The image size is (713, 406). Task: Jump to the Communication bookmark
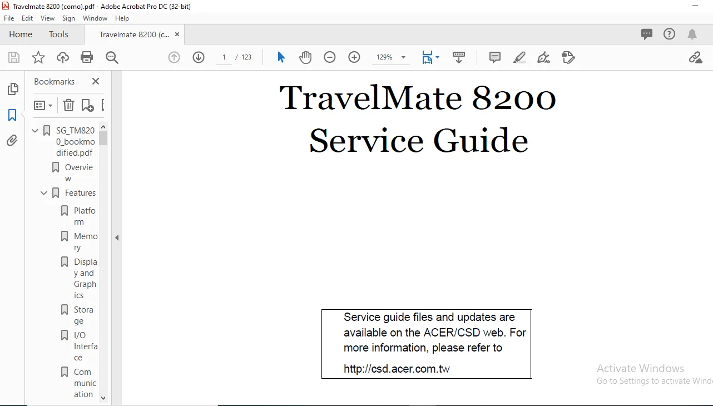coord(85,383)
